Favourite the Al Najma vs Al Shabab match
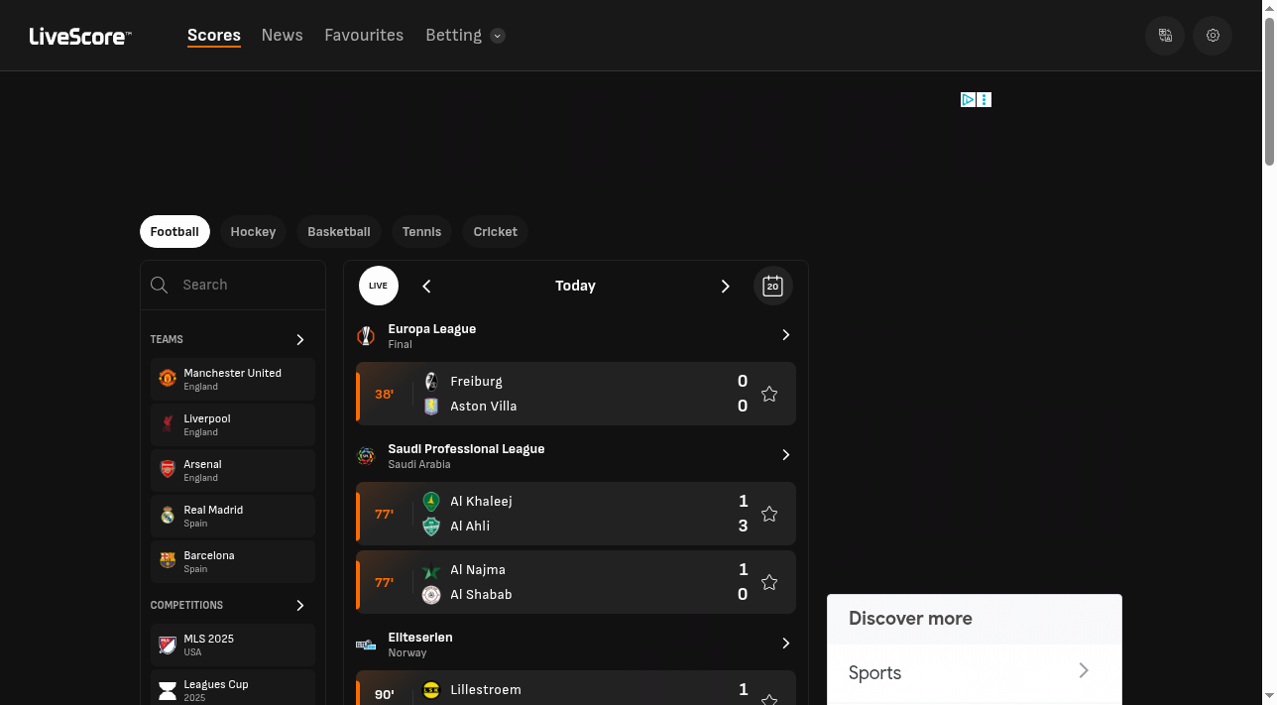The image size is (1277, 705). point(769,582)
